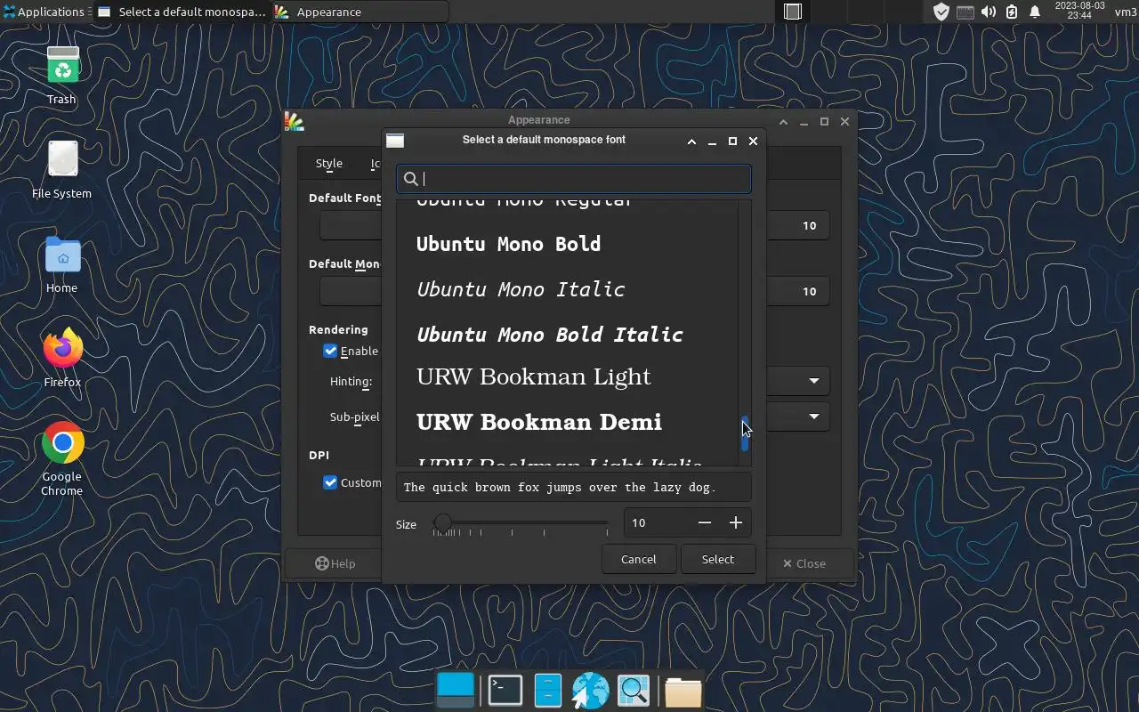Close the Appearance settings with Close button
The height and width of the screenshot is (712, 1139).
[804, 563]
